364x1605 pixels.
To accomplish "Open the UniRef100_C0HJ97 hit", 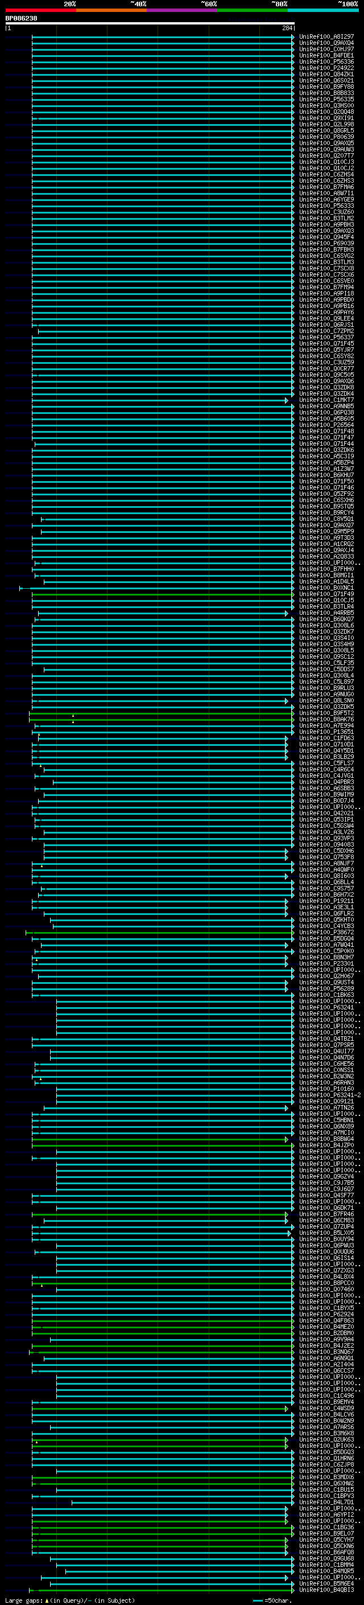I will coord(326,49).
